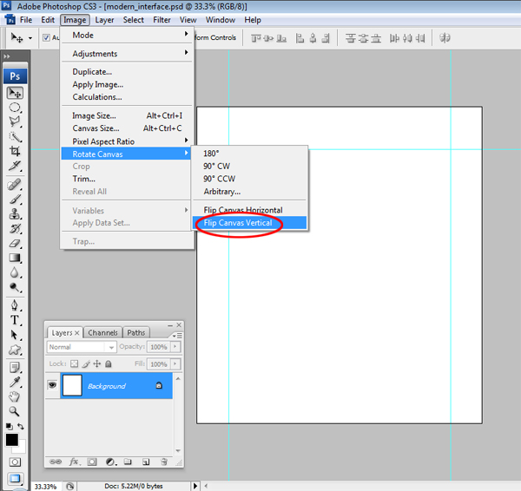The height and width of the screenshot is (491, 521).
Task: Choose Arbitrary... rotation
Action: (x=249, y=192)
